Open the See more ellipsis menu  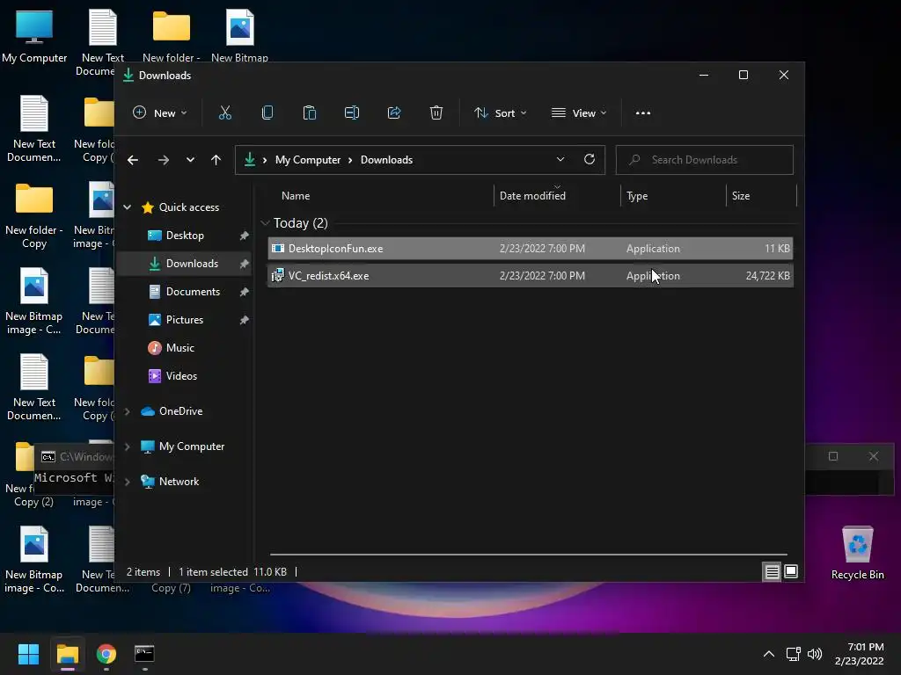tap(643, 113)
